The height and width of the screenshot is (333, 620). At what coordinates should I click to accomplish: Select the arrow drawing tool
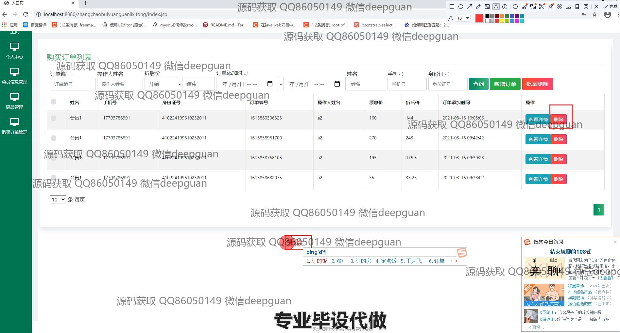click(470, 7)
